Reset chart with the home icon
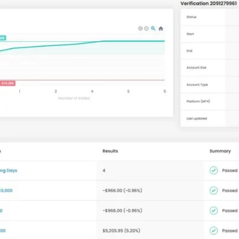Viewport: 239px width, 239px height. point(161,29)
